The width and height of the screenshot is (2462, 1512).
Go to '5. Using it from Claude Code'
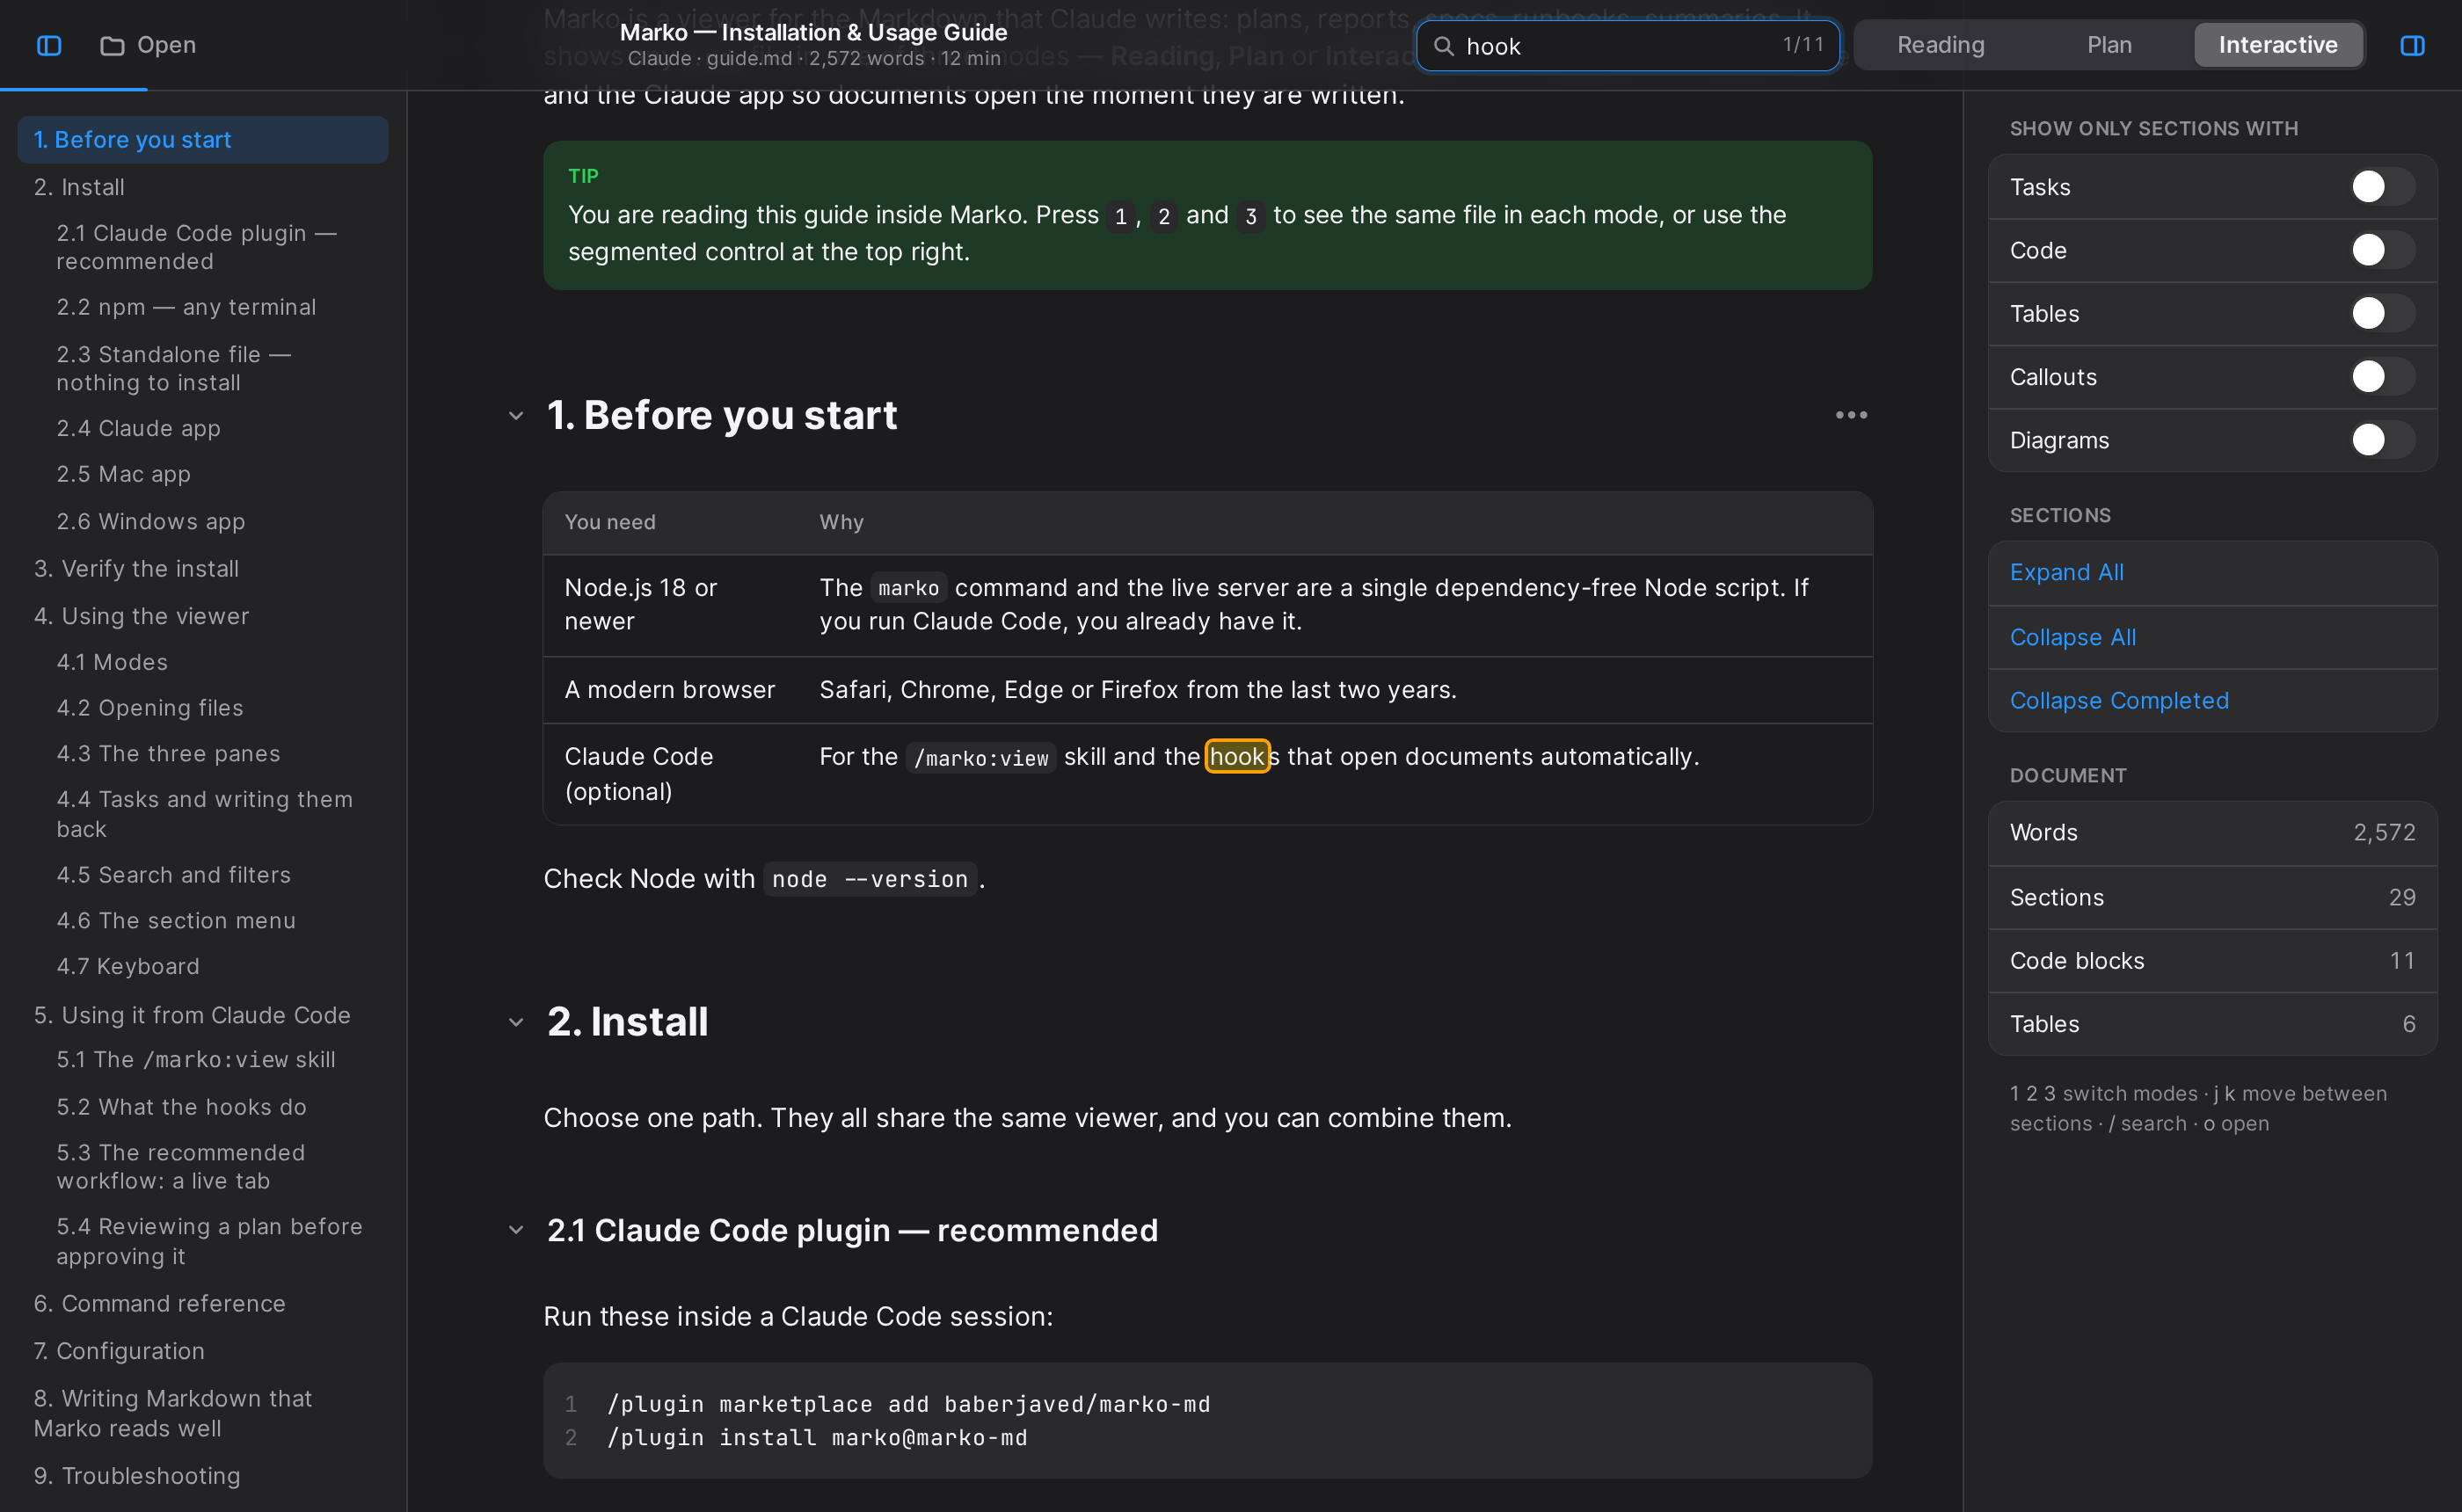tap(203, 1015)
